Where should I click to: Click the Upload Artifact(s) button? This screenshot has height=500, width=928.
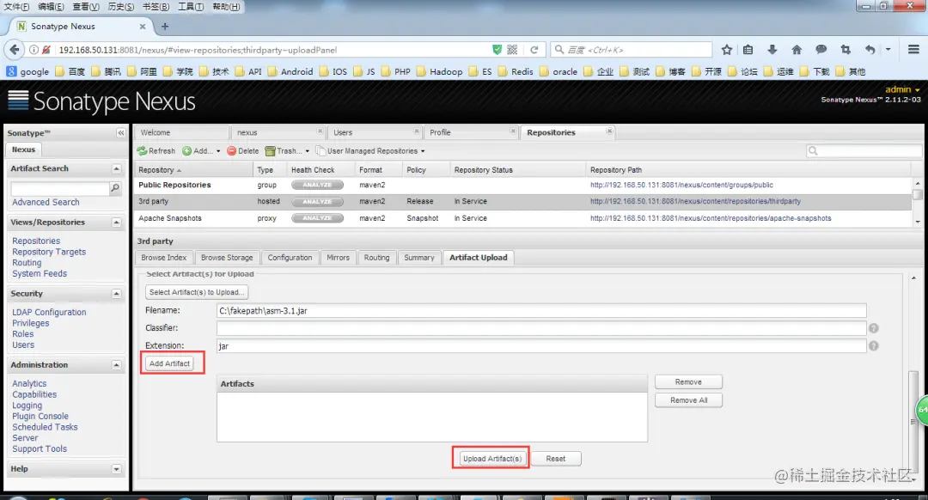491,459
